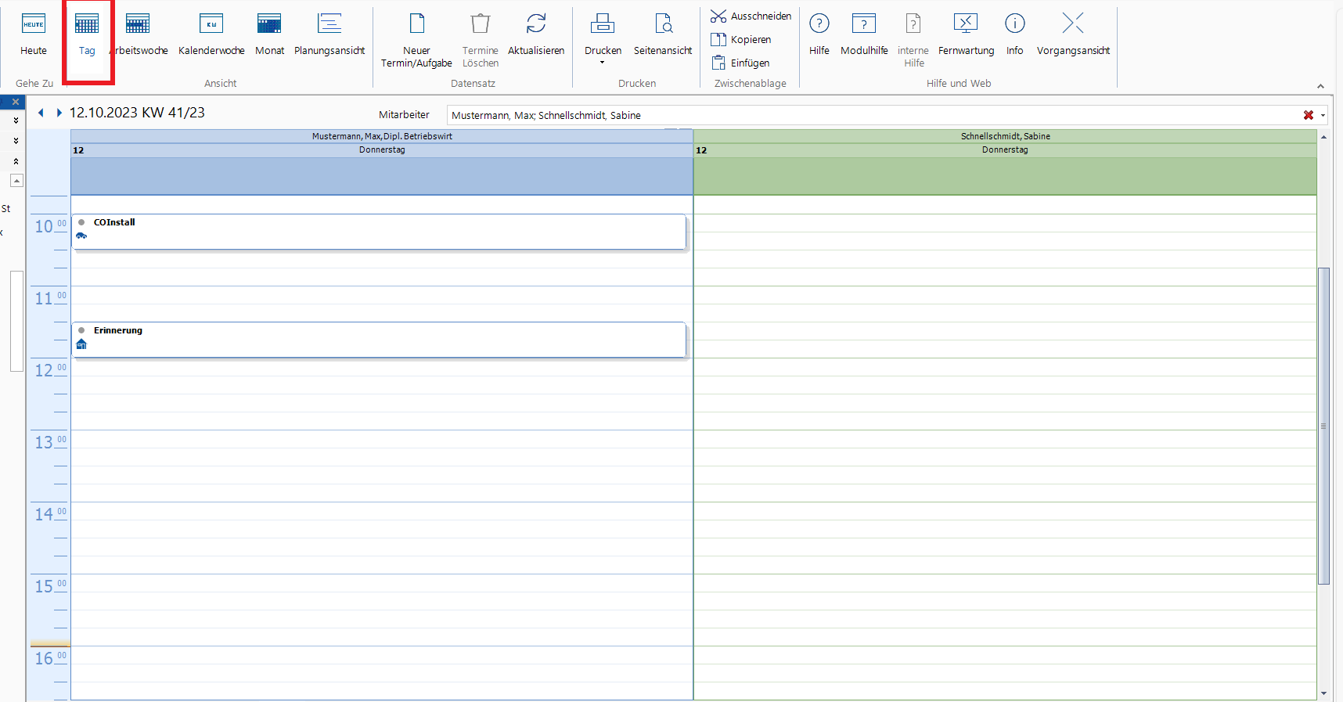Image resolution: width=1343 pixels, height=702 pixels.
Task: Expand the Drucken dropdown arrow
Action: point(603,63)
